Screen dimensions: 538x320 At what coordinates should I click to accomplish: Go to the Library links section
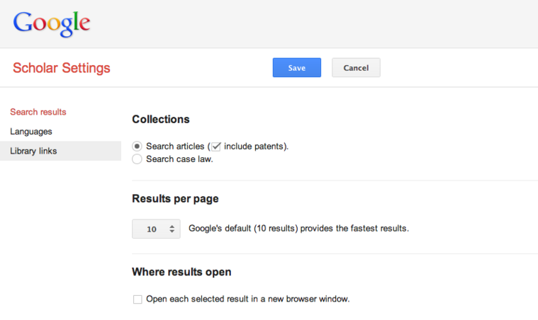[33, 151]
